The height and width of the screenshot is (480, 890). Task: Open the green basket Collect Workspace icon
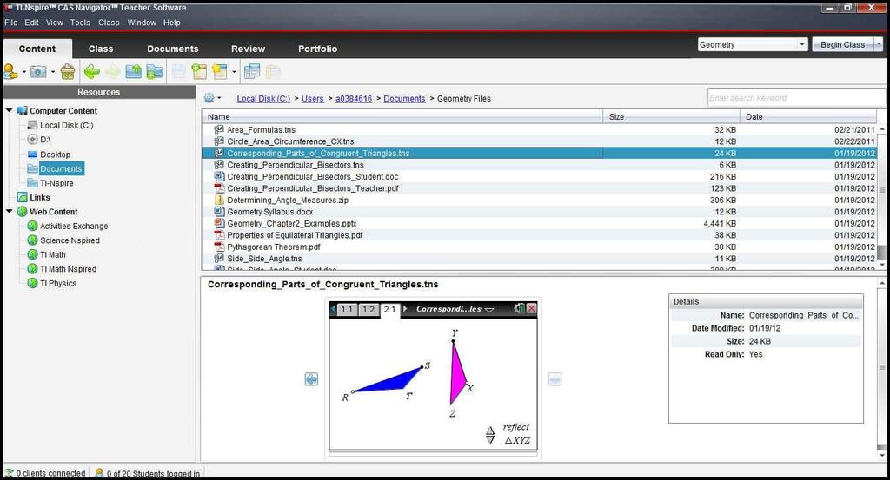click(68, 71)
